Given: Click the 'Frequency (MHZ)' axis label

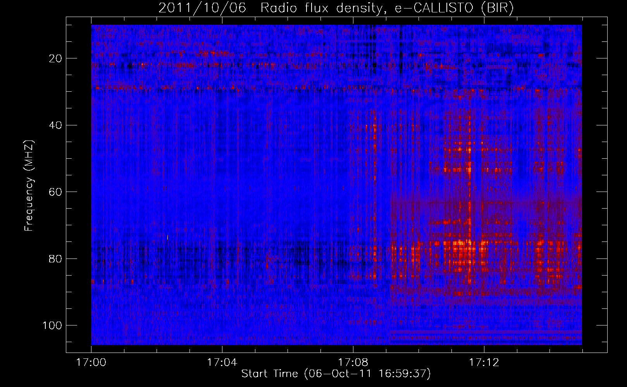Looking at the screenshot, I should (29, 186).
